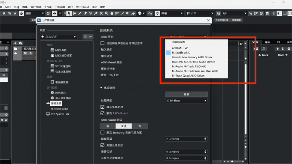Screen dimensions: 292x164
Task: Select the Play speaker tool
Action: pyautogui.click(x=128, y=13)
